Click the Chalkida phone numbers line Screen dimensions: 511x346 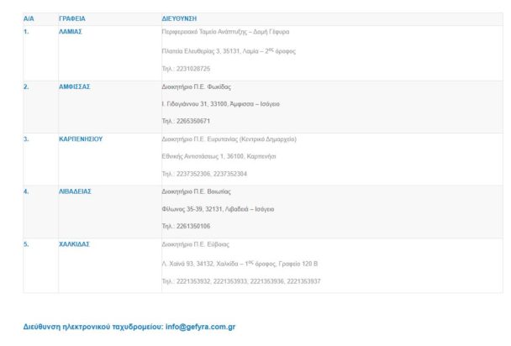coord(240,281)
